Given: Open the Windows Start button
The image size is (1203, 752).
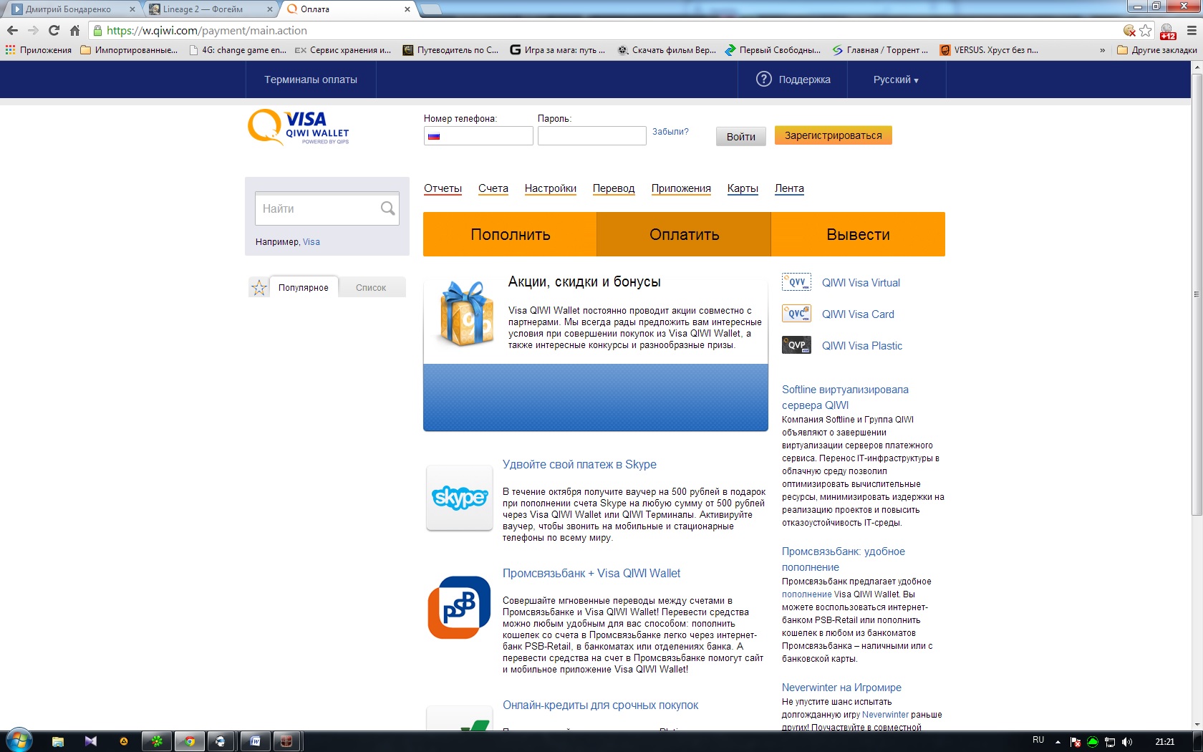Looking at the screenshot, I should (19, 741).
